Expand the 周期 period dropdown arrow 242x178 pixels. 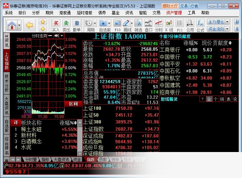[95, 23]
